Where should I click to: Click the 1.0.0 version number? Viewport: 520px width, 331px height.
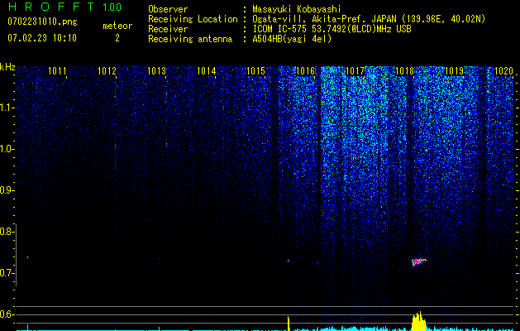click(112, 7)
